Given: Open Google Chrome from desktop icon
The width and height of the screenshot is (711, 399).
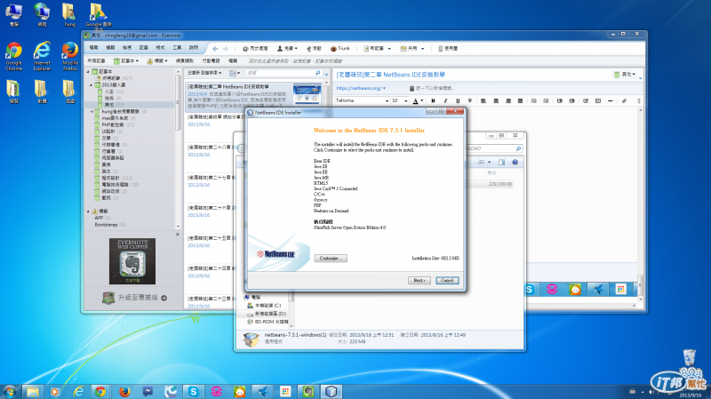Looking at the screenshot, I should click(13, 56).
